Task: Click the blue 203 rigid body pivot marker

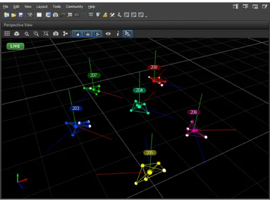Action: (x=76, y=126)
